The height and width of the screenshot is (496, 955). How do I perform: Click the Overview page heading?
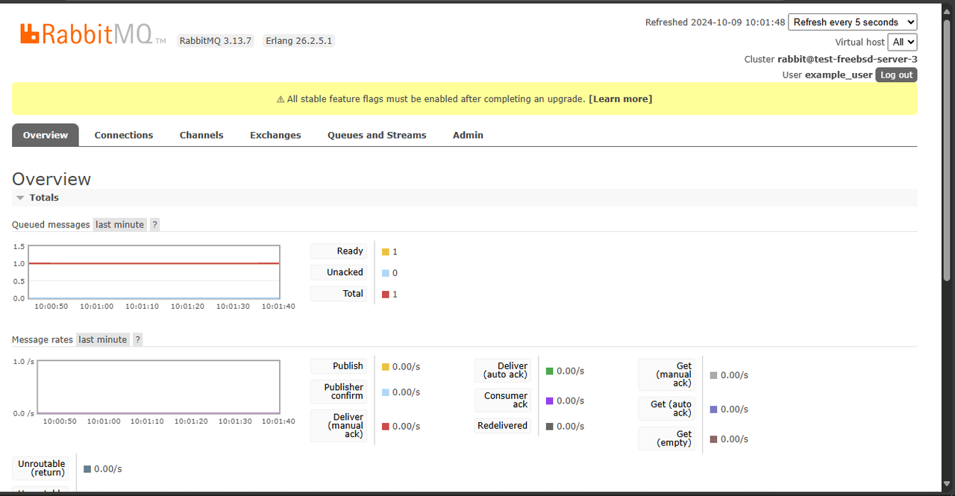tap(51, 179)
